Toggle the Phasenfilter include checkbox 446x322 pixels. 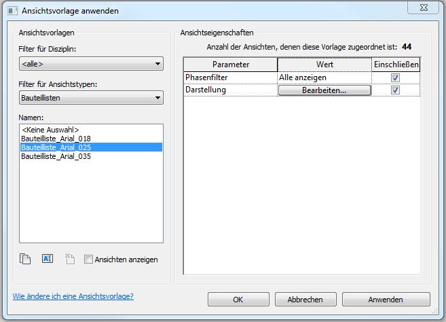(x=395, y=77)
